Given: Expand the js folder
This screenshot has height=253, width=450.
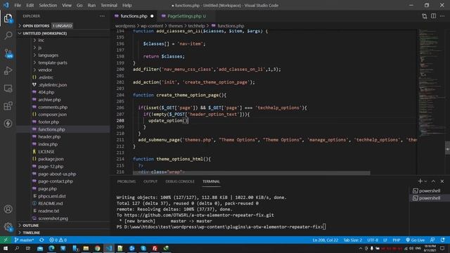Looking at the screenshot, I should pos(40,48).
